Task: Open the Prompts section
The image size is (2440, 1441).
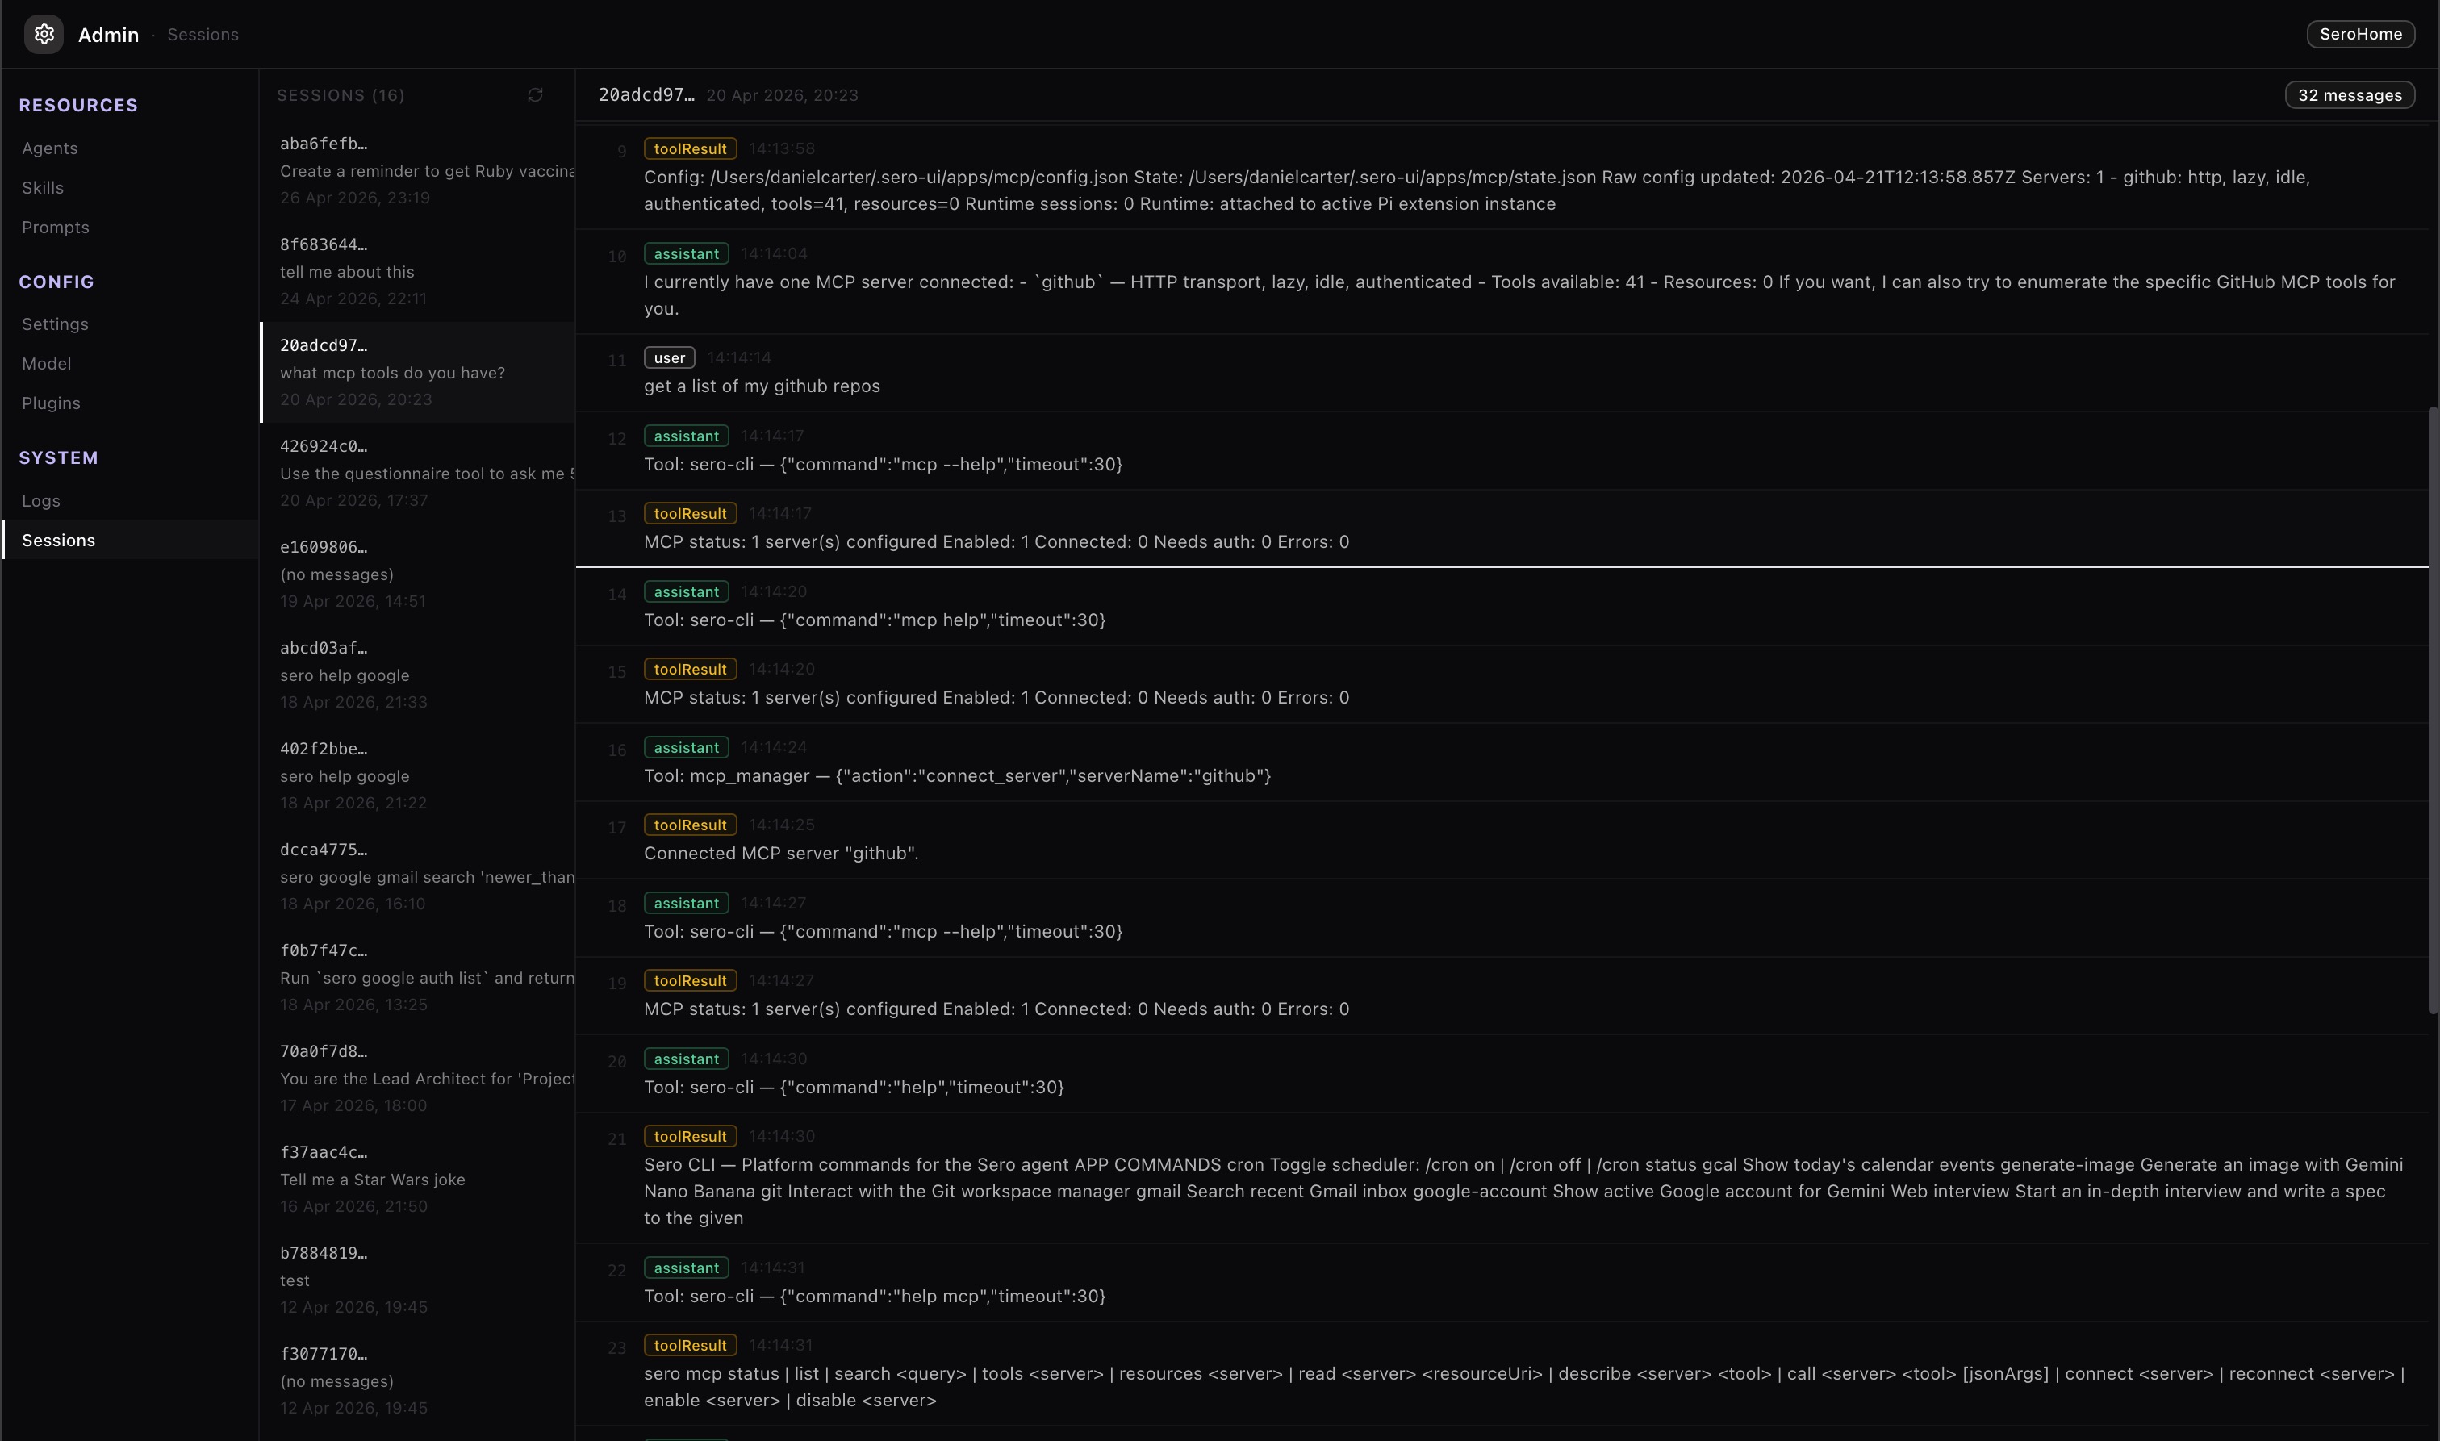Action: click(x=56, y=228)
